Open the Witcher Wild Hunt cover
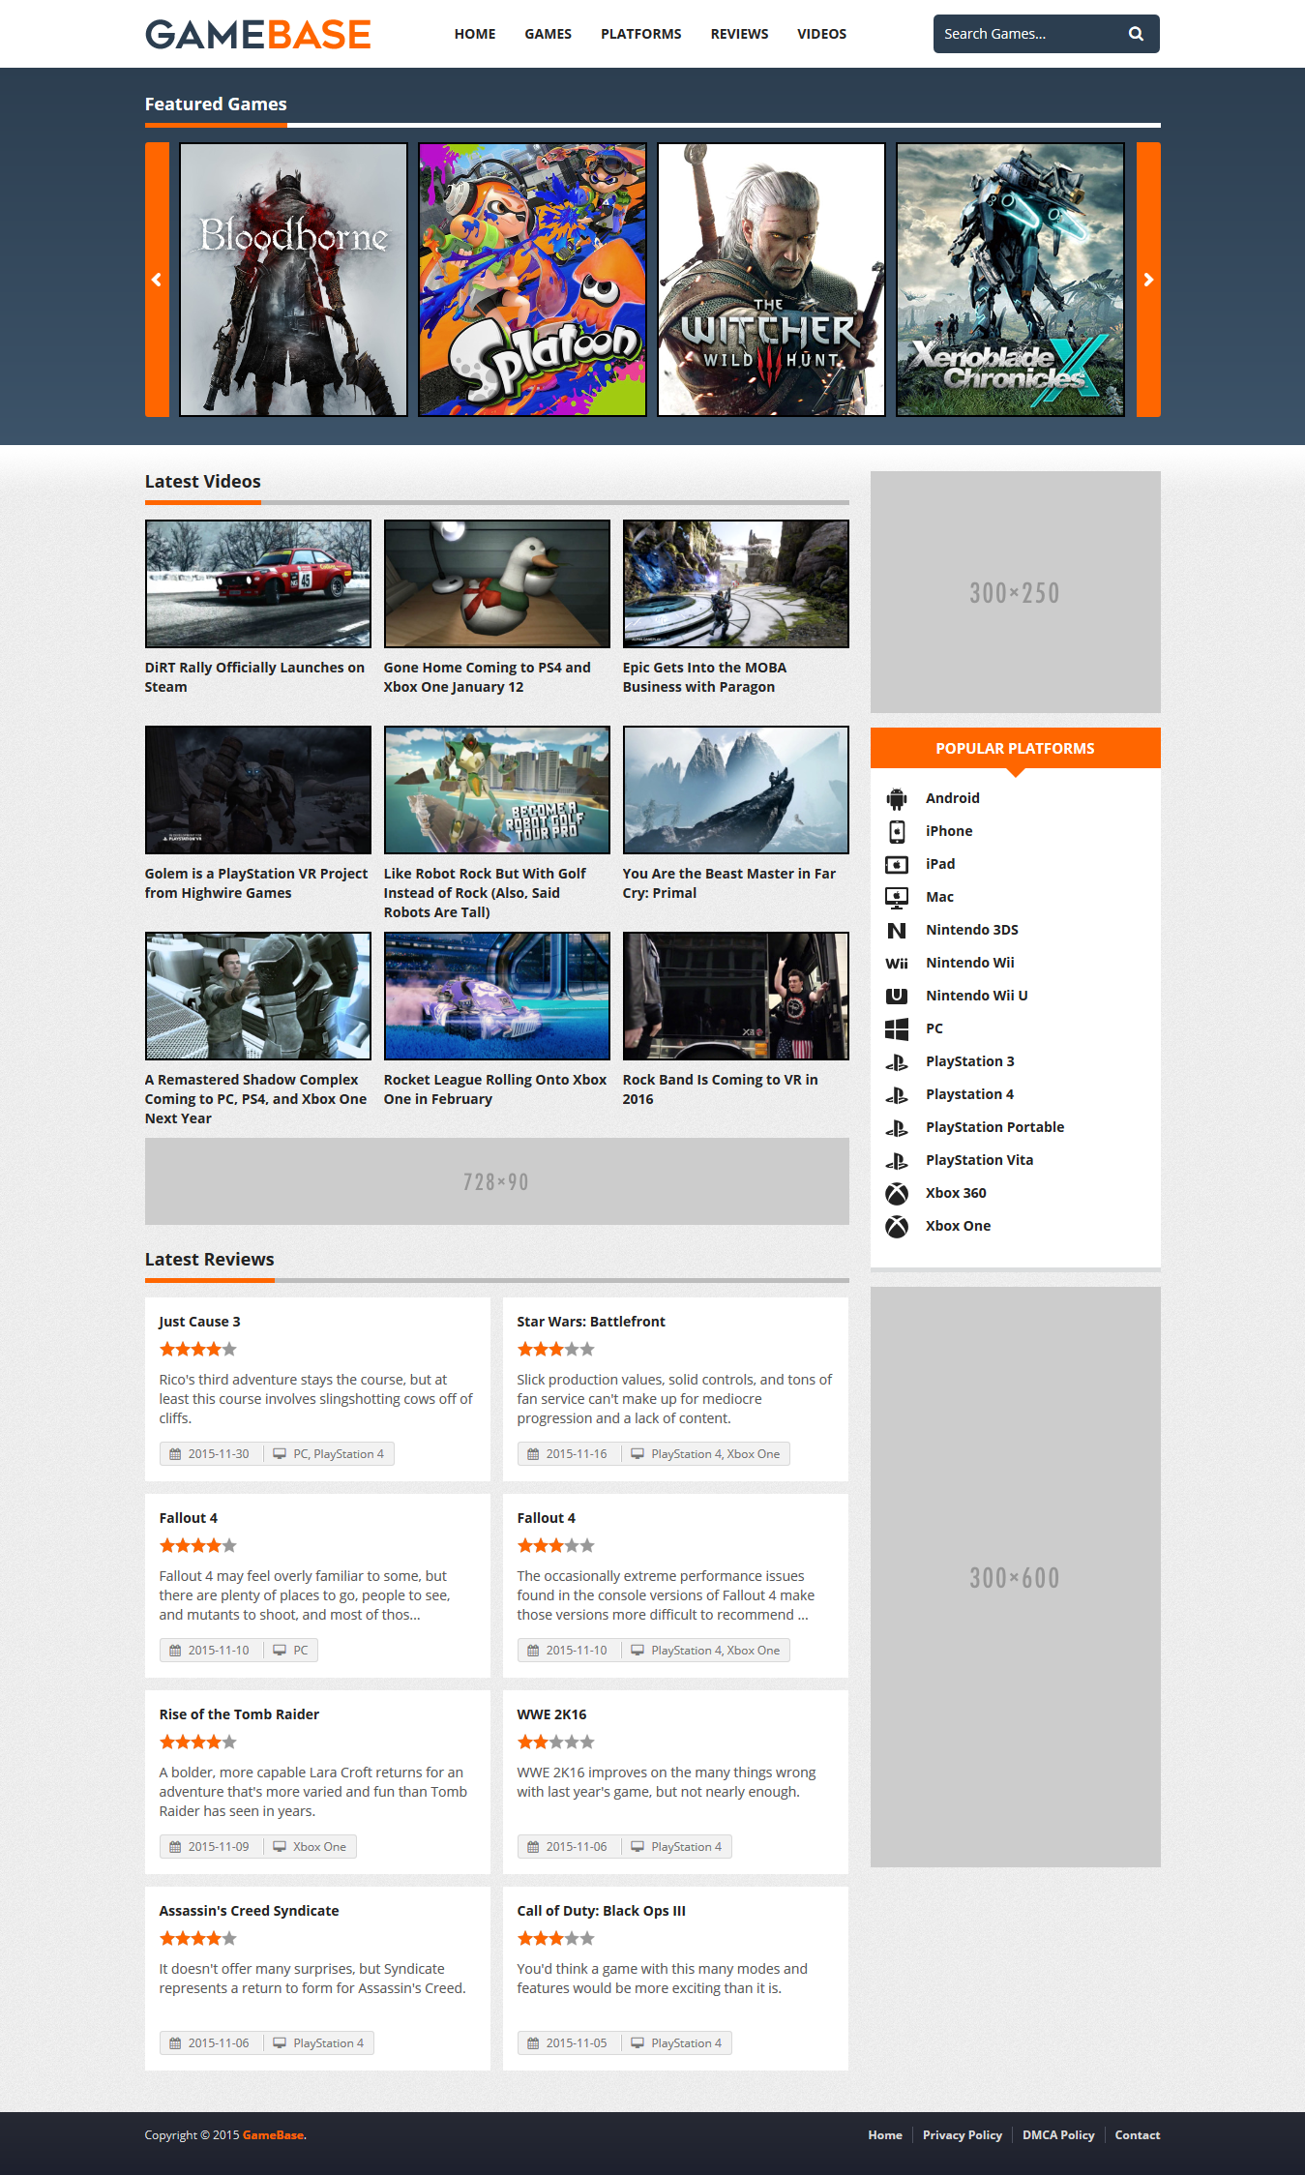 pos(771,280)
